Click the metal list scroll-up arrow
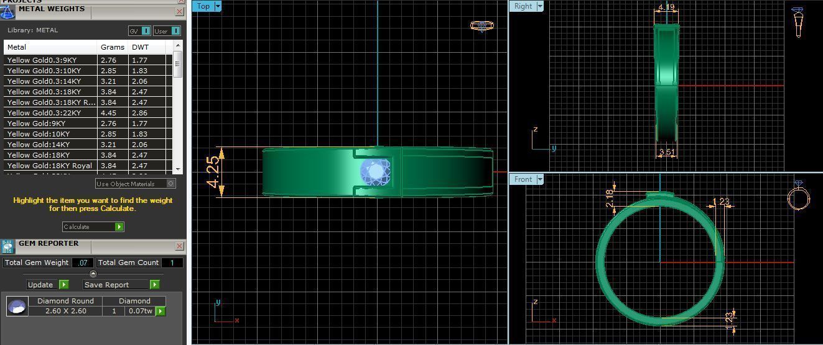This screenshot has height=345, width=823. click(x=178, y=46)
